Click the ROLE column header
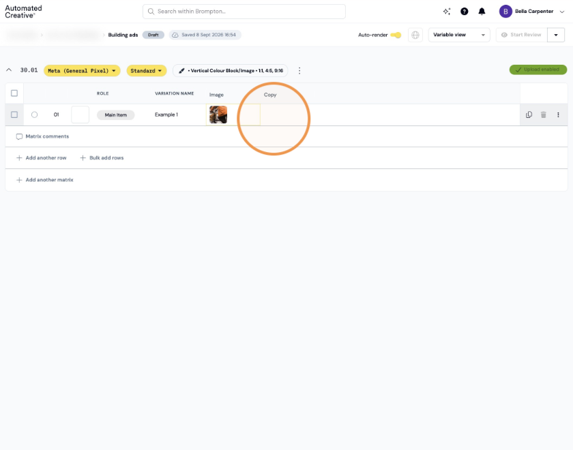This screenshot has width=573, height=450. [x=103, y=93]
